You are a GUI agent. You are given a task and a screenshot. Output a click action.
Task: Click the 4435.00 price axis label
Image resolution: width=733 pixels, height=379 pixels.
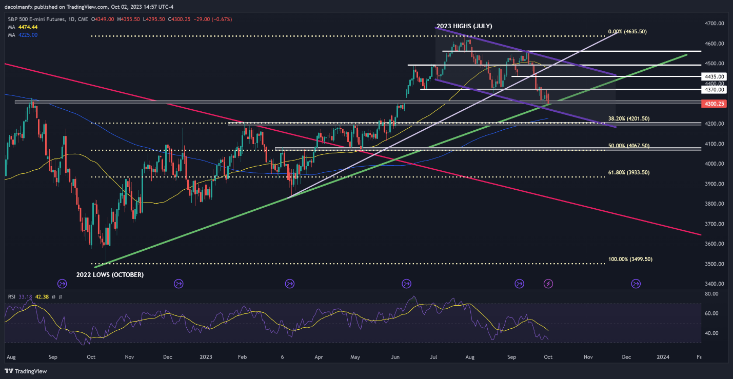point(715,76)
